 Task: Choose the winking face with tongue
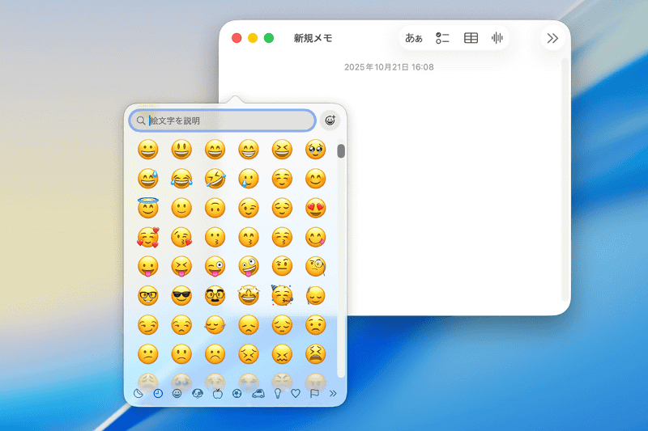[x=215, y=266]
